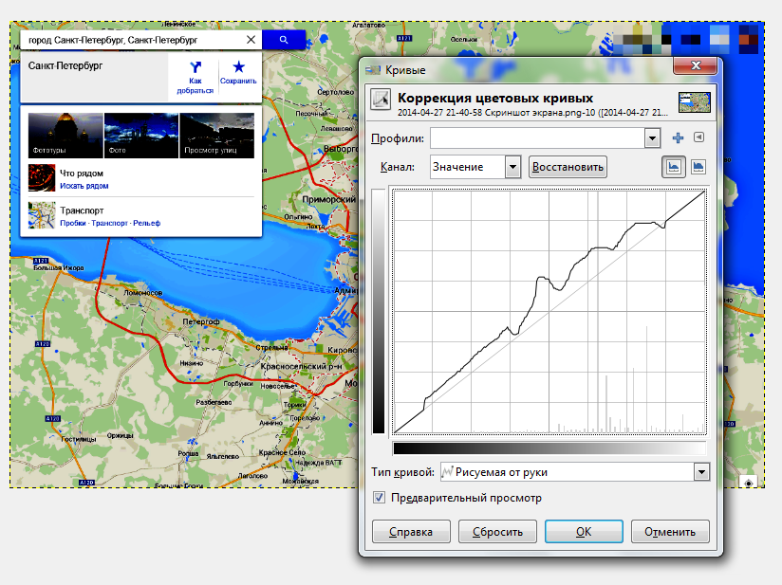Click the 'Большая Ижора' map label

[58, 267]
